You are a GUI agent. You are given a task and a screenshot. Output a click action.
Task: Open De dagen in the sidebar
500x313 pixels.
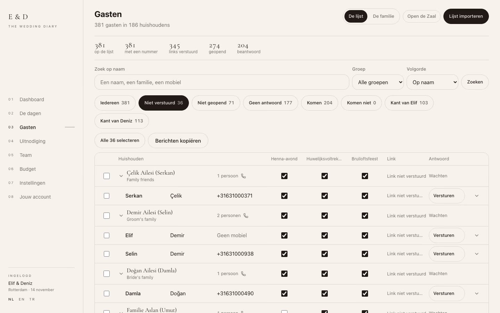(30, 113)
